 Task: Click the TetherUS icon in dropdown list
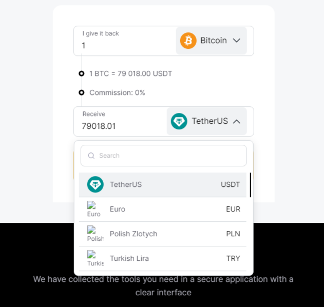coord(96,184)
